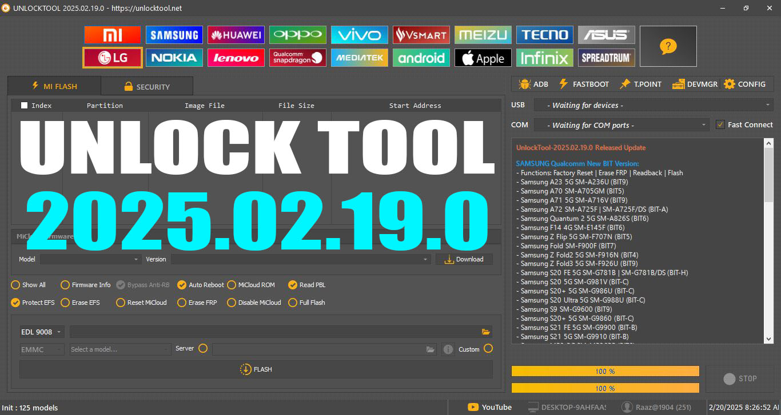781x415 pixels.
Task: Open the YouTube link in status bar
Action: tap(489, 407)
